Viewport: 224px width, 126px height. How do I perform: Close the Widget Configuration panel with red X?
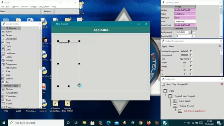click(220, 46)
